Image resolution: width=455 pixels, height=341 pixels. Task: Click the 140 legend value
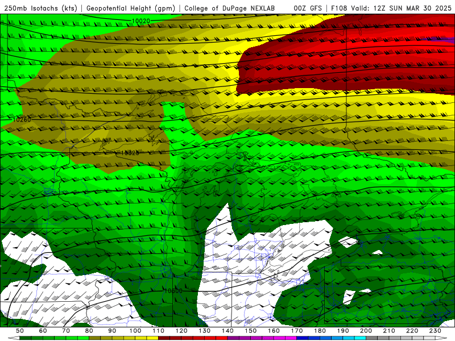227,331
